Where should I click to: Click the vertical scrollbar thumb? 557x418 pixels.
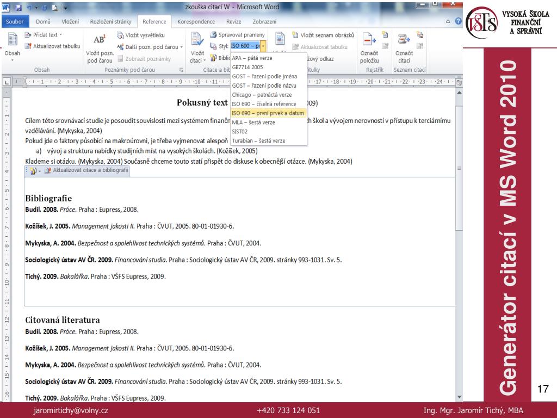[459, 168]
